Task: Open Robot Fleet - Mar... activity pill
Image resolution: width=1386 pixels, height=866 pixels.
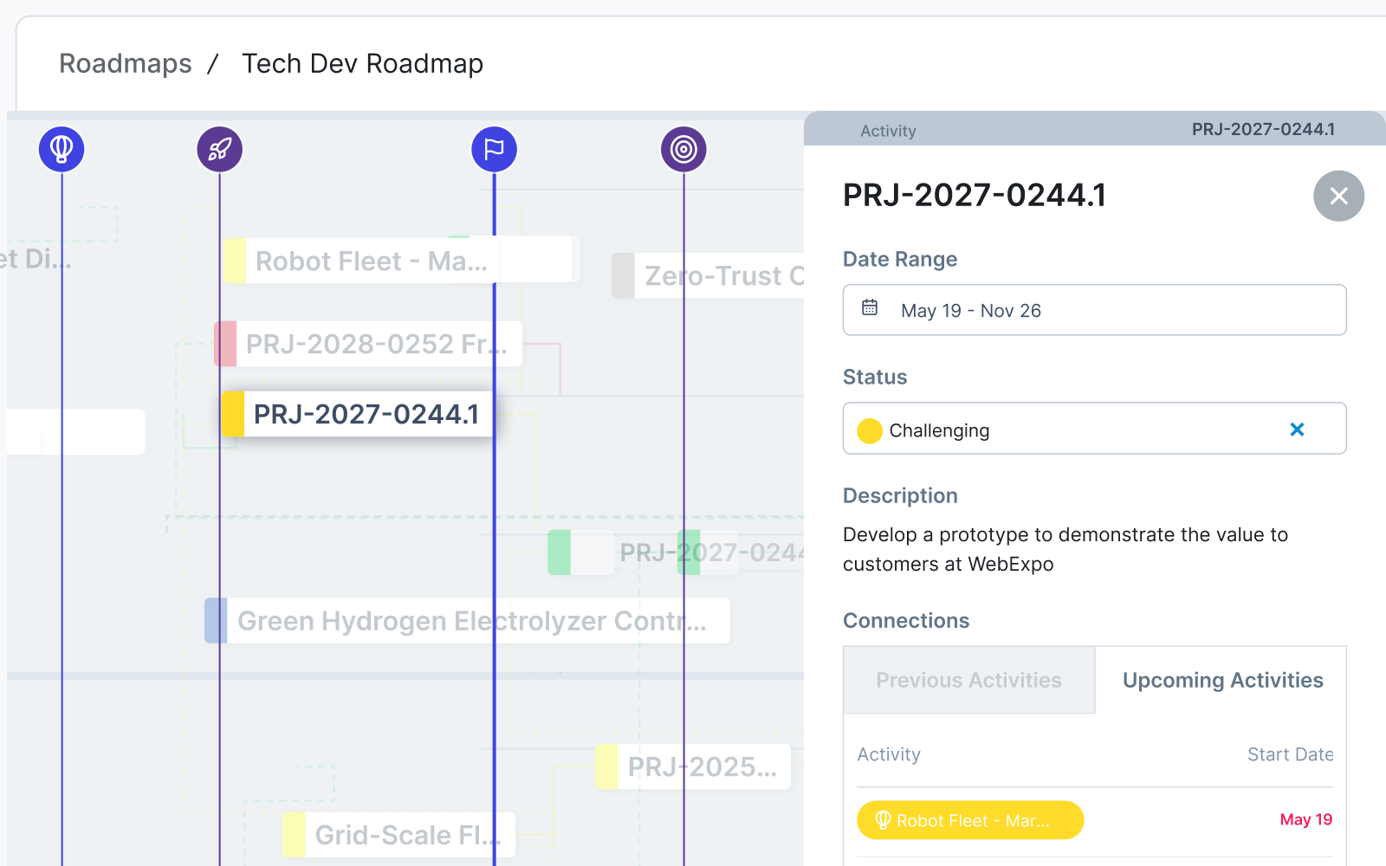Action: 970,820
